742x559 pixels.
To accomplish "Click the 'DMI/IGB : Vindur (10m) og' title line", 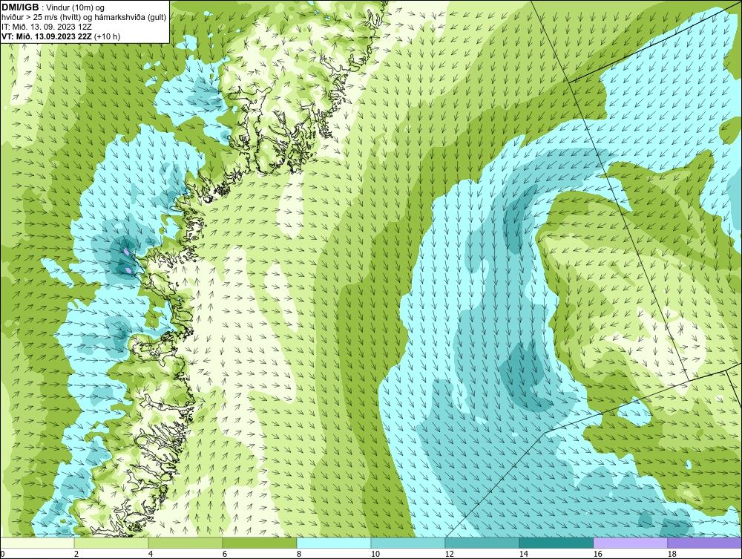I will 53,7.
